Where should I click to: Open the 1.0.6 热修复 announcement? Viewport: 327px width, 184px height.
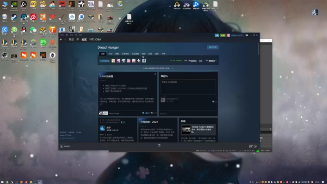[x=107, y=76]
